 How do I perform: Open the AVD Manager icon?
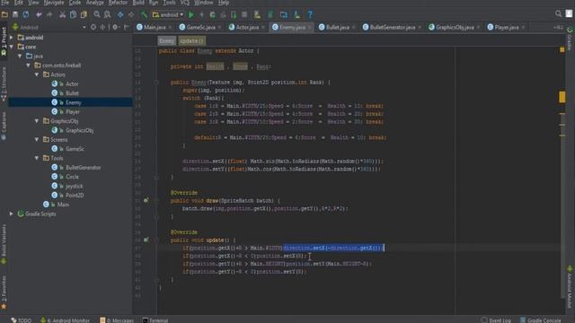[x=258, y=14]
